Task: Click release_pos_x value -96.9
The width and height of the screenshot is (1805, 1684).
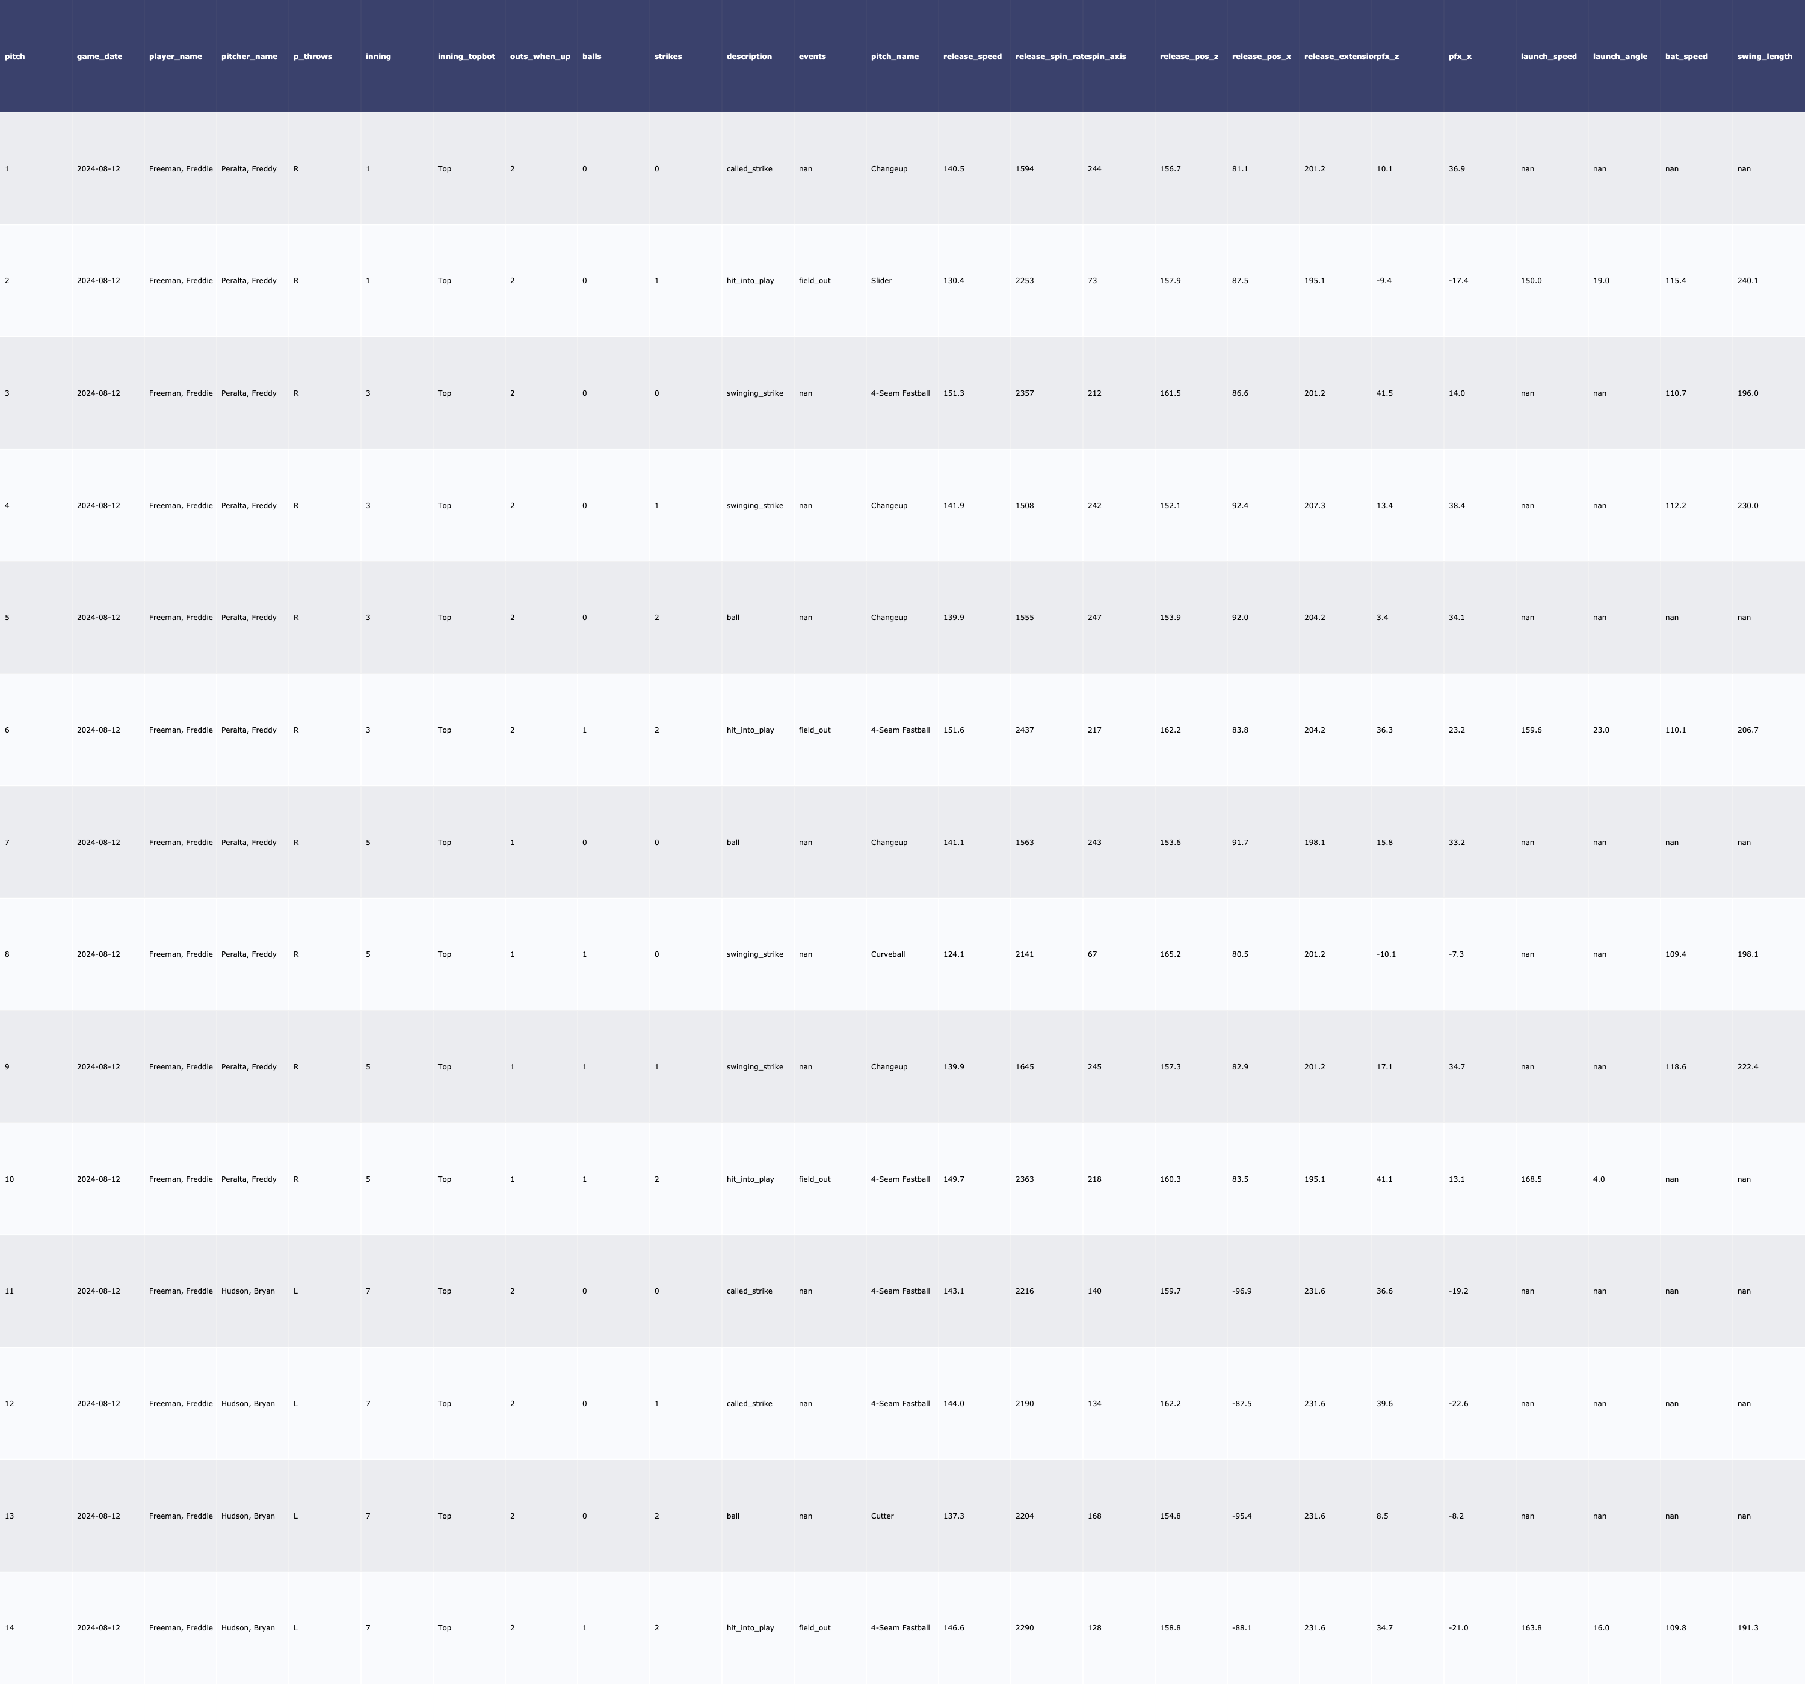Action: [1241, 1291]
